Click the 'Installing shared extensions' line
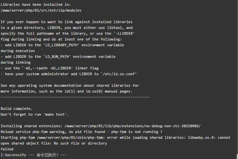 [101, 126]
